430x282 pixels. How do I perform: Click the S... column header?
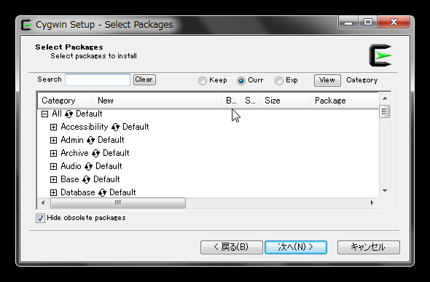pos(251,101)
